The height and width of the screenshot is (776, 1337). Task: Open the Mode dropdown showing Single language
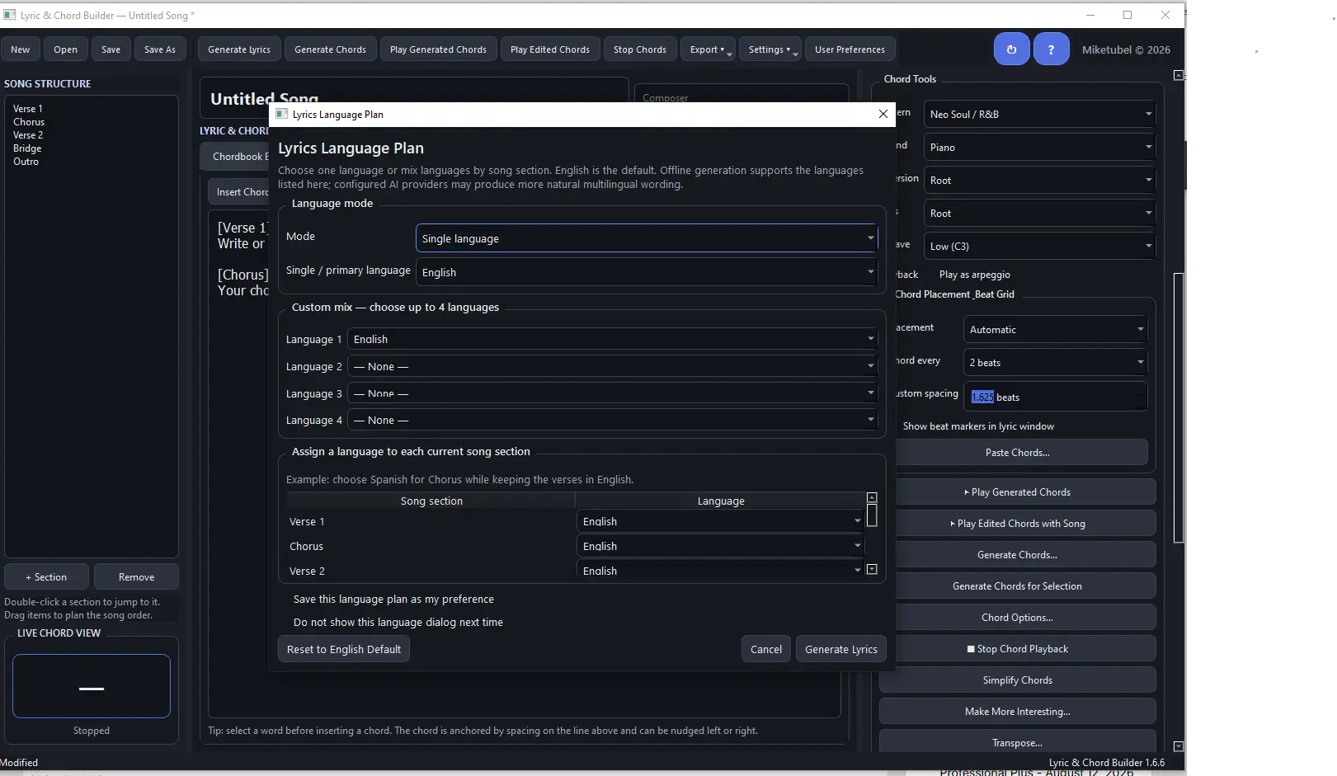pyautogui.click(x=647, y=238)
